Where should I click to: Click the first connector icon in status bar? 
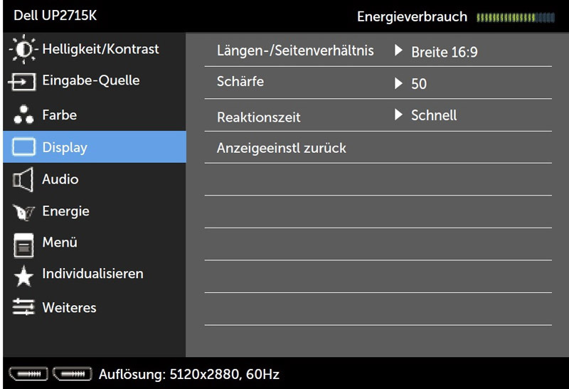(28, 374)
